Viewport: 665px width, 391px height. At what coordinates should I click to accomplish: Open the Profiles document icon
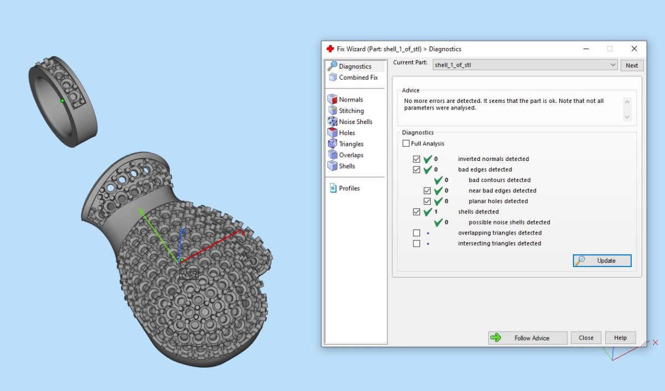tap(333, 188)
